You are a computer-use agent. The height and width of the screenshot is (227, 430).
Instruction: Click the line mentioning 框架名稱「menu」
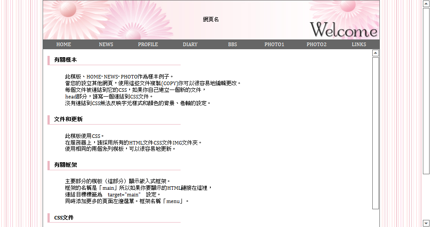[127, 201]
